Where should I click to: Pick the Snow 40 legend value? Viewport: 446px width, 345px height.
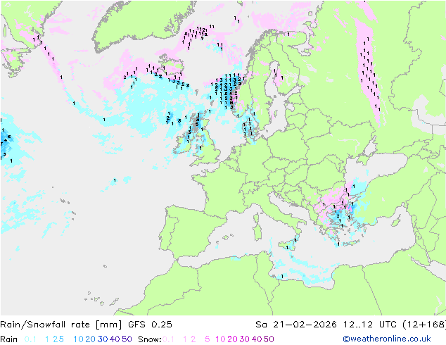[257, 339]
